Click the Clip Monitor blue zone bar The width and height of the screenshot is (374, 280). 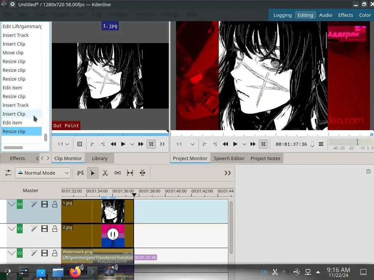(x=110, y=135)
